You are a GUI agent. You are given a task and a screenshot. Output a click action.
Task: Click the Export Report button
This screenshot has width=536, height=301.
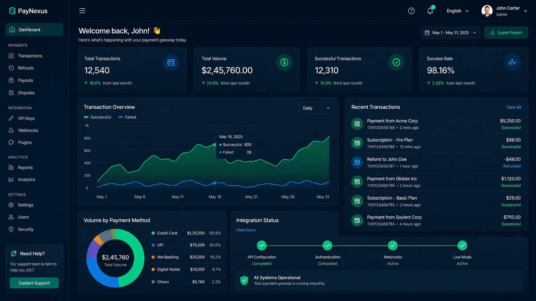[x=506, y=33]
